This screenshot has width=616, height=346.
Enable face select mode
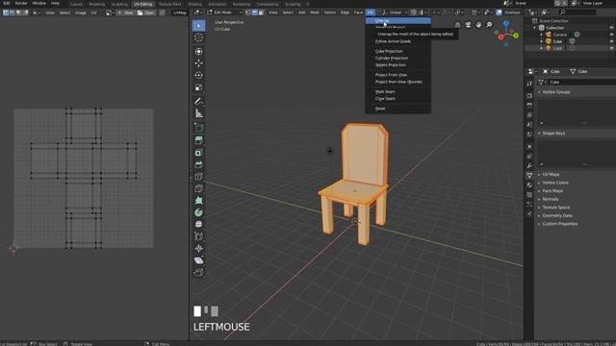point(261,12)
